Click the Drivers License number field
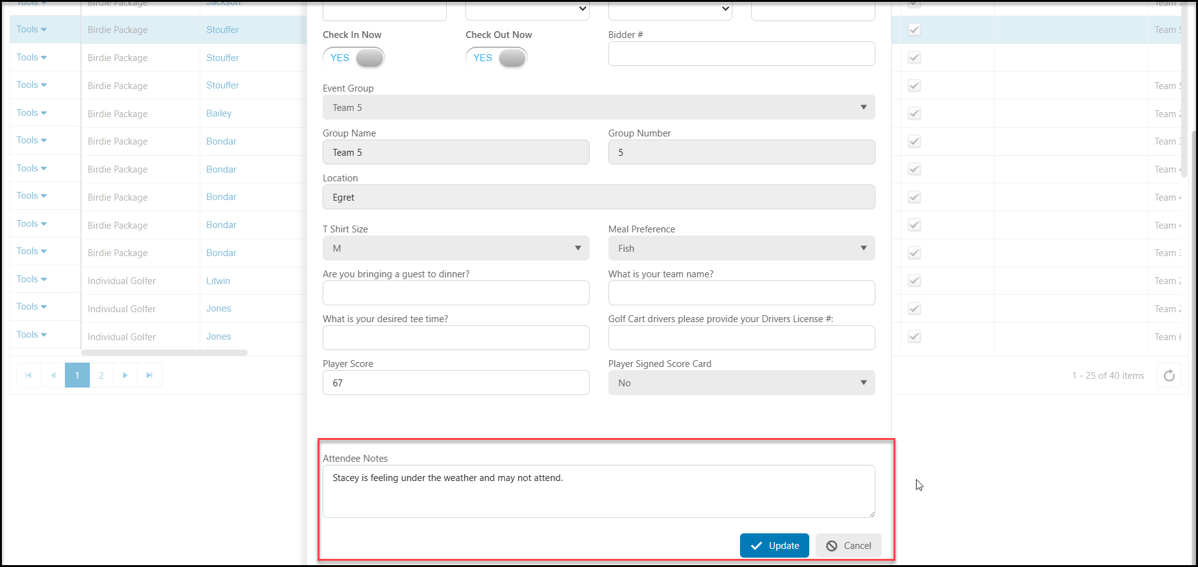Image resolution: width=1198 pixels, height=567 pixels. [x=742, y=338]
